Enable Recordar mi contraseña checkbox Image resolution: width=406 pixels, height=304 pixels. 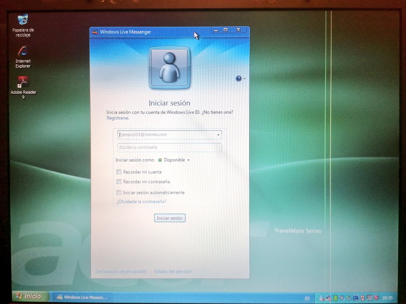119,182
